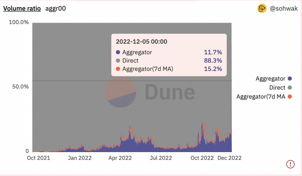Click the orange Aggregator(7d MA) dot in tooltip
The image size is (302, 176).
[118, 69]
